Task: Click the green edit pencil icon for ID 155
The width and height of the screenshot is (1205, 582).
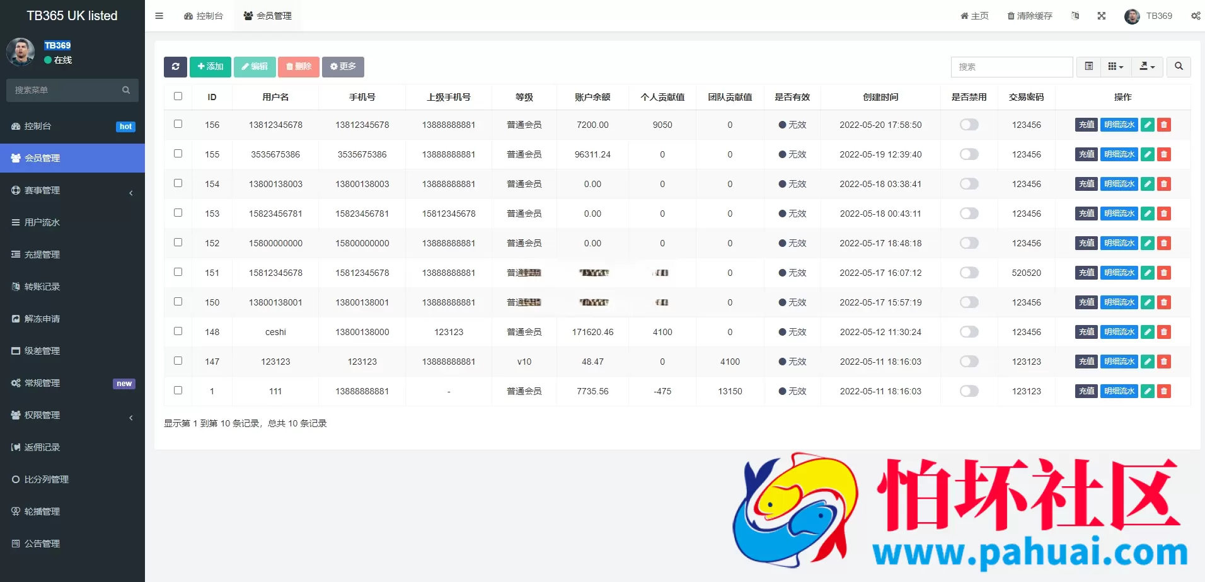Action: 1148,154
